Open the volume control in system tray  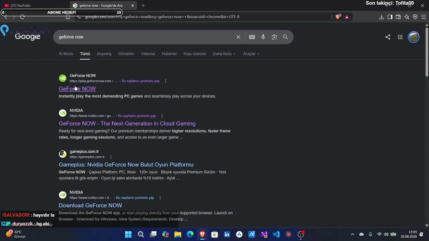tap(386, 234)
